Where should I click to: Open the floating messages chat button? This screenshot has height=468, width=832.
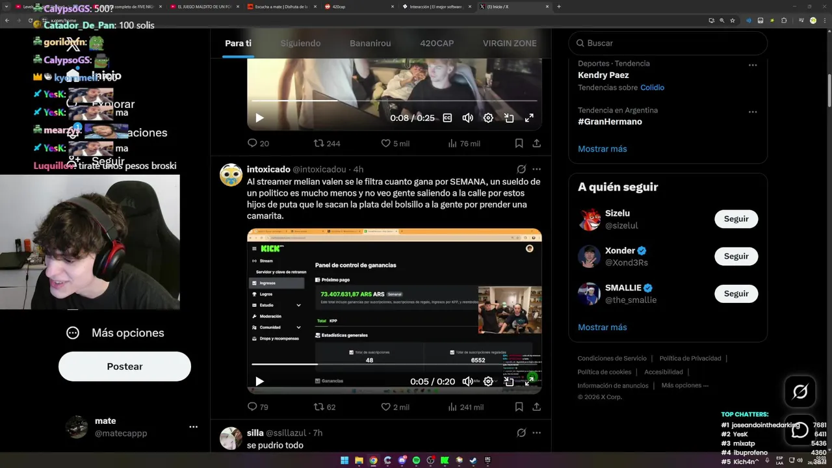click(800, 430)
